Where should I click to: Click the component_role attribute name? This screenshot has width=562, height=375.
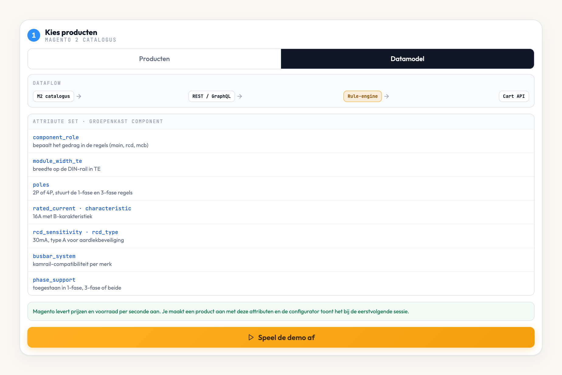pos(56,137)
